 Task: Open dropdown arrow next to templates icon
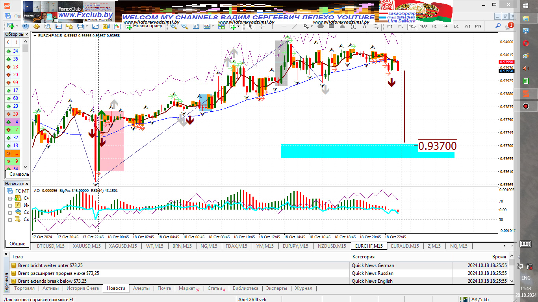(x=87, y=26)
